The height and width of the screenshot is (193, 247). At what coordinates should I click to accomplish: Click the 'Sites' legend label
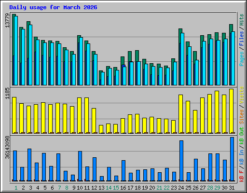242,117
